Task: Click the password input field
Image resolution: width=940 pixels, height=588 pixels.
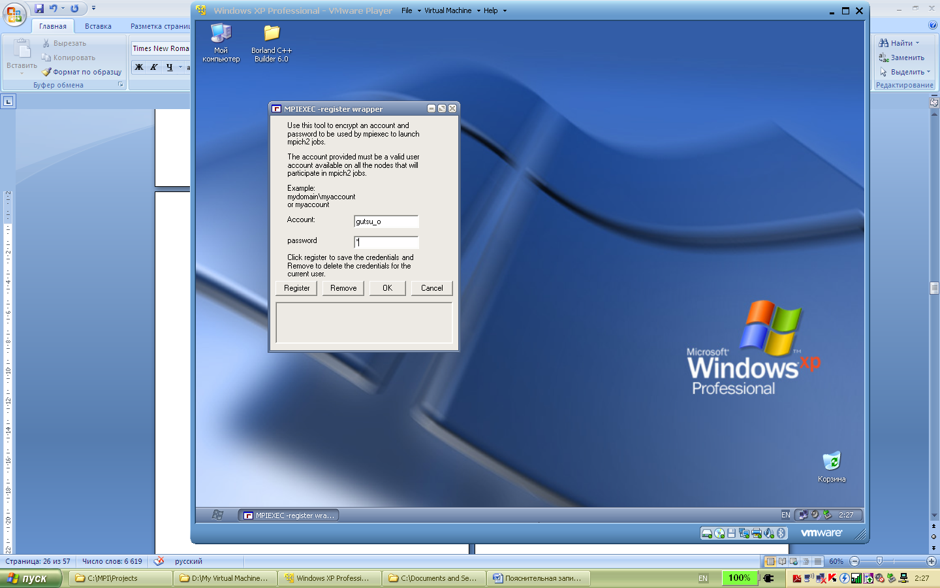Action: 386,242
